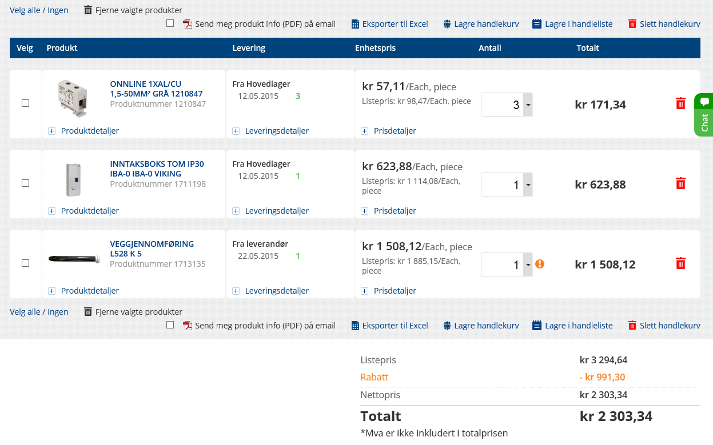Click the Enhetspris column header
Screen dimensions: 713x445
375,48
